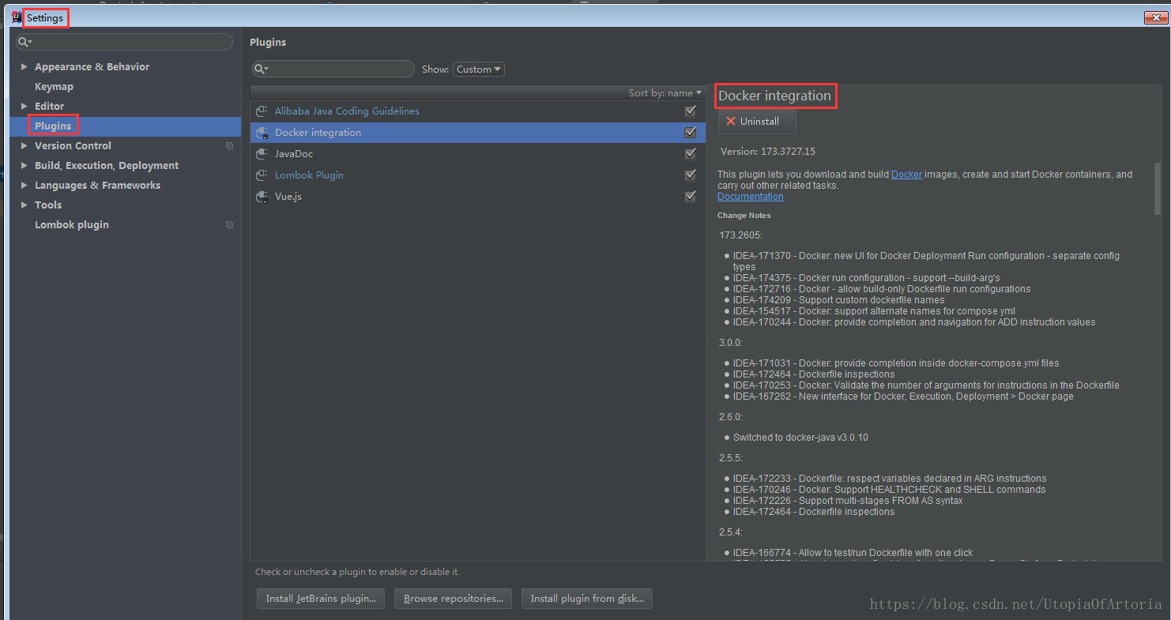Image resolution: width=1171 pixels, height=620 pixels.
Task: Toggle the Vue.js plugin checkbox
Action: [691, 197]
